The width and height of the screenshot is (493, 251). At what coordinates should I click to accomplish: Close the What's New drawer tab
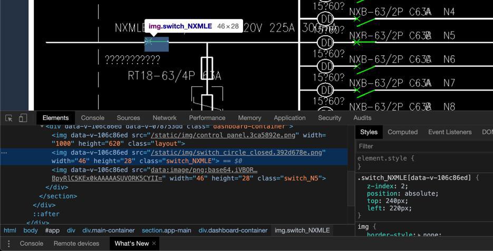[154, 244]
